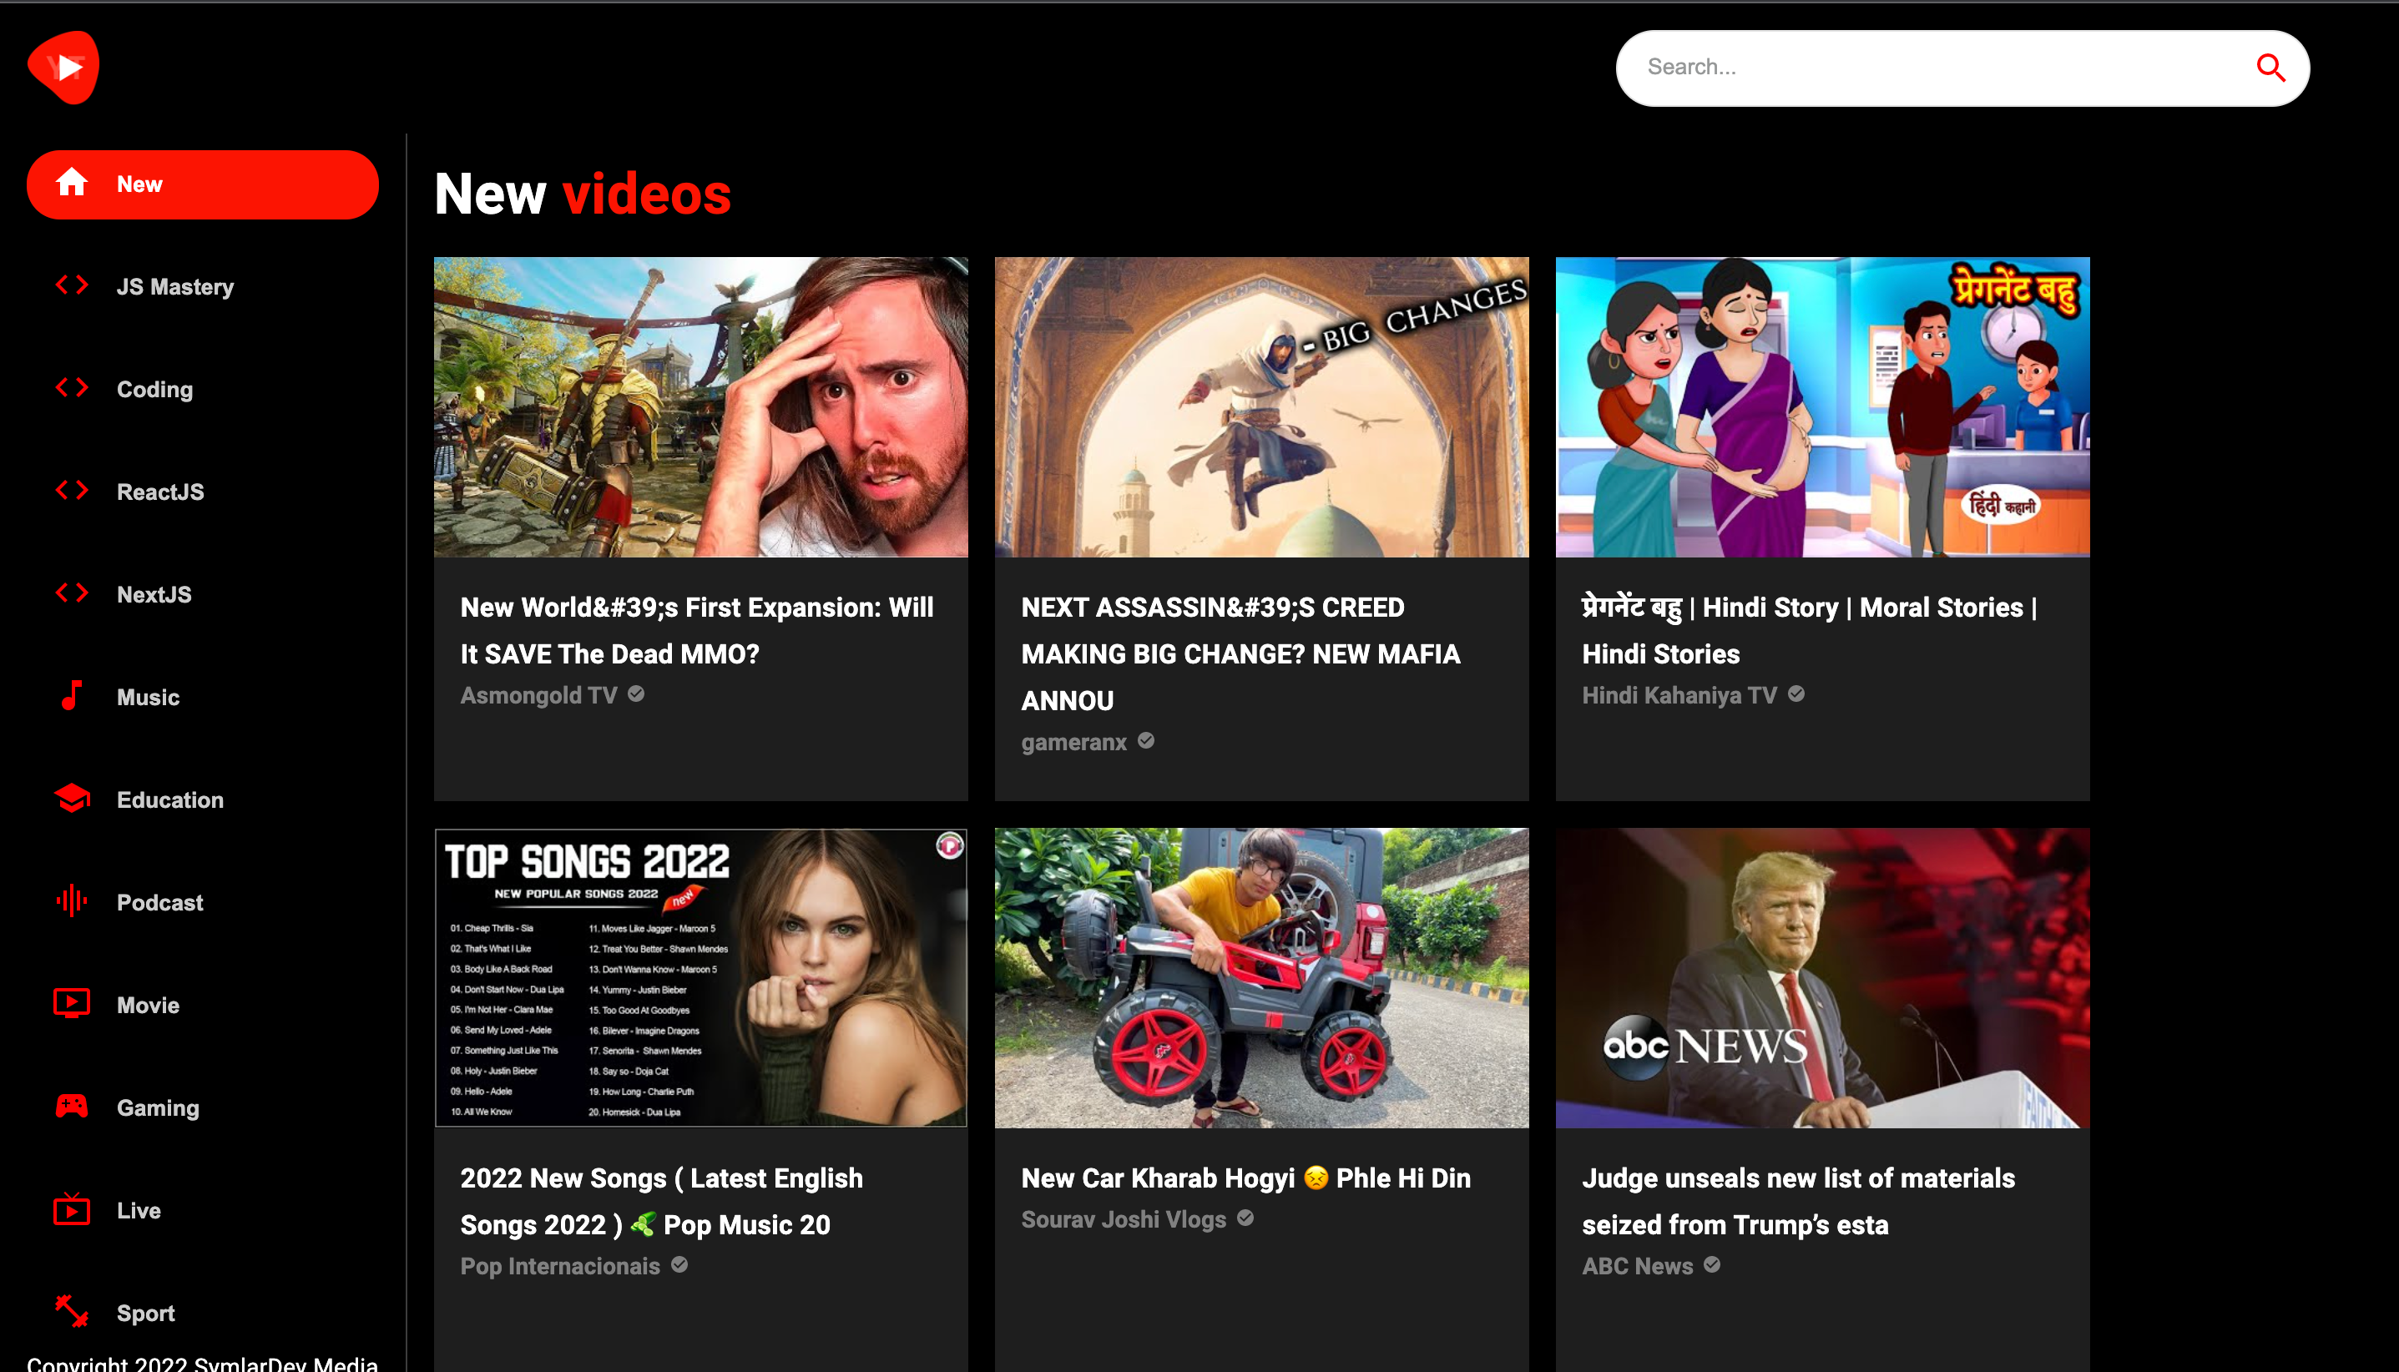Open the Music category
Viewport: 2399px width, 1372px height.
pos(203,698)
